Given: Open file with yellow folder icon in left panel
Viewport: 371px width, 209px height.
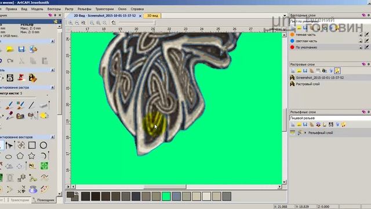Looking at the screenshot, I should [x=10, y=49].
